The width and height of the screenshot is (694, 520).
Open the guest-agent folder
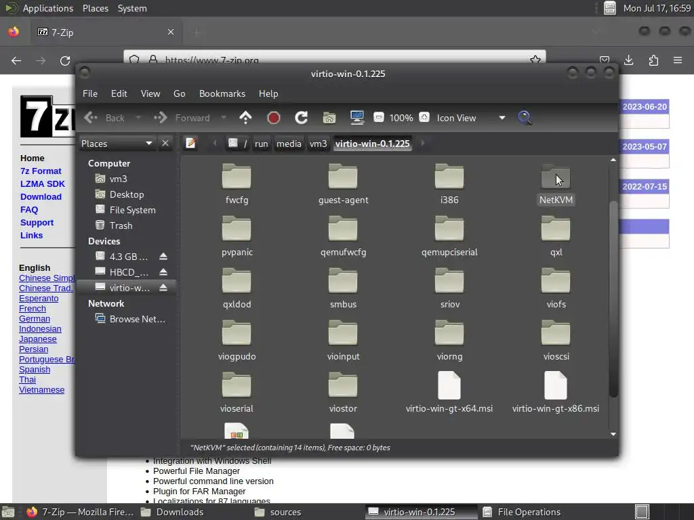343,184
